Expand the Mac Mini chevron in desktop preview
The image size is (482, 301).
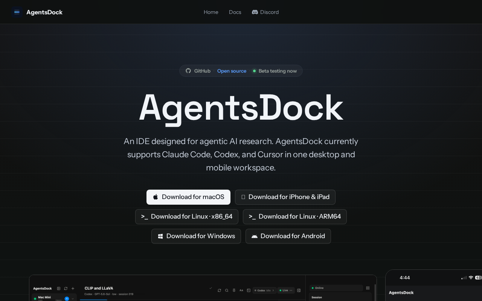[73, 298]
